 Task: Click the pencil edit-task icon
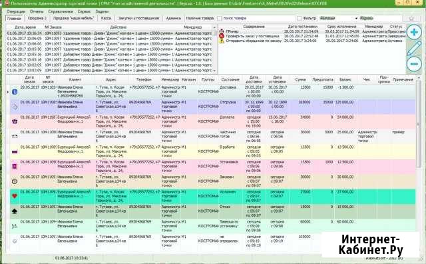[414, 48]
